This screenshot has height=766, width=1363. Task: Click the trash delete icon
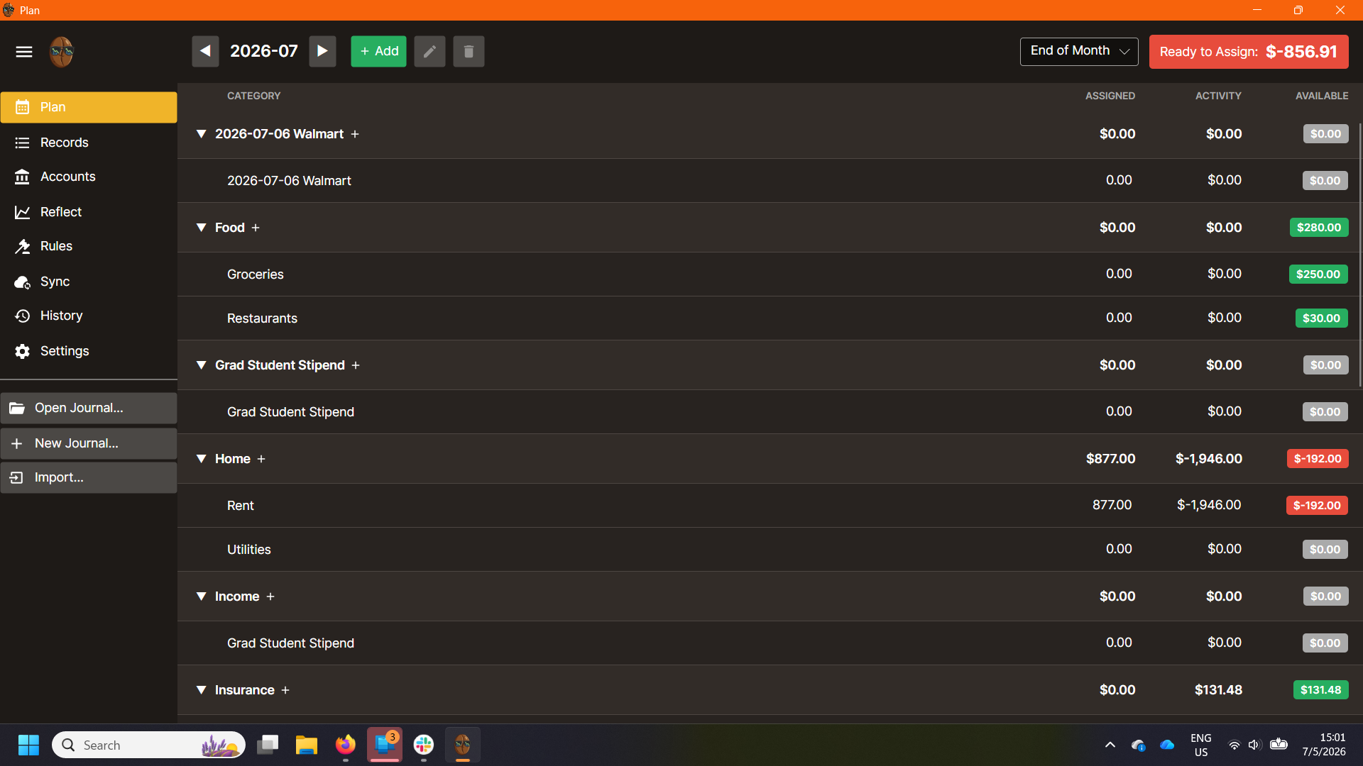tap(469, 51)
